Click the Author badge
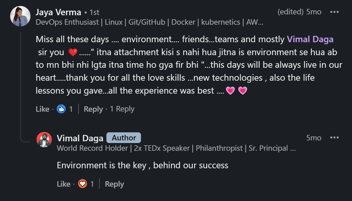 [124, 138]
